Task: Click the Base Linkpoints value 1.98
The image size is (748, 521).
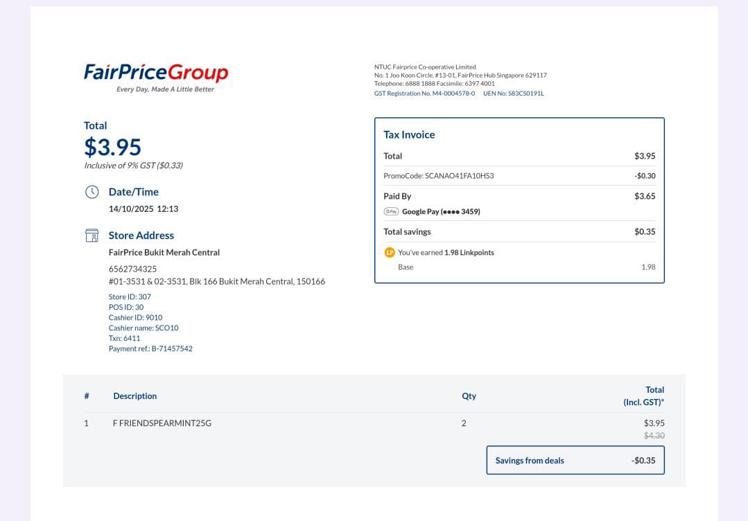Action: point(648,267)
